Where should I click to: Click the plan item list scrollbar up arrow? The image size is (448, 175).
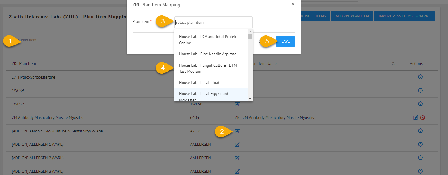click(x=250, y=31)
